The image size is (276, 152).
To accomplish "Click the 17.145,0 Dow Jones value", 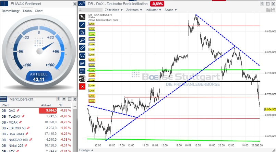I will pyautogui.click(x=50, y=134).
